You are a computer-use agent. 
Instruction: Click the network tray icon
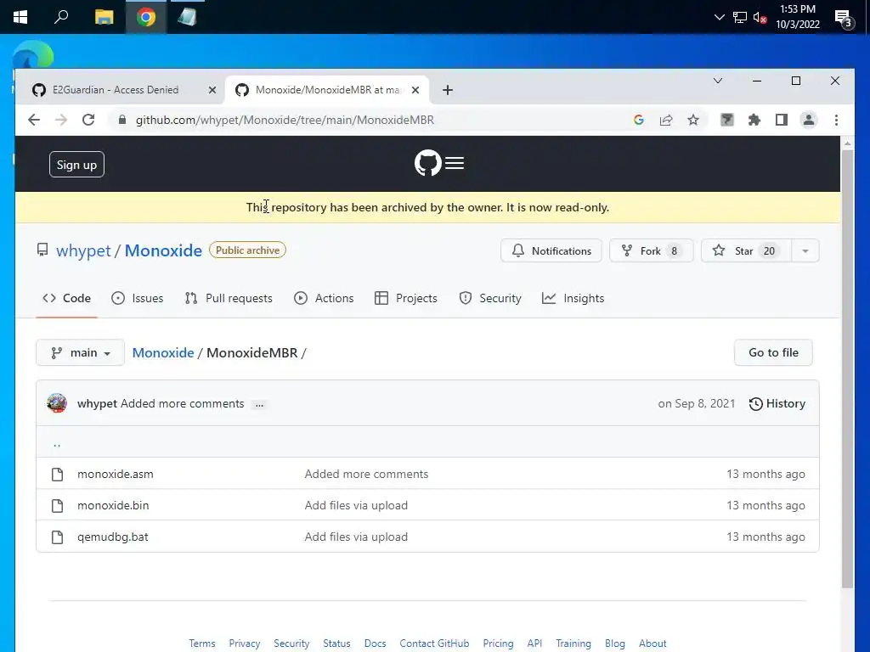(x=740, y=17)
